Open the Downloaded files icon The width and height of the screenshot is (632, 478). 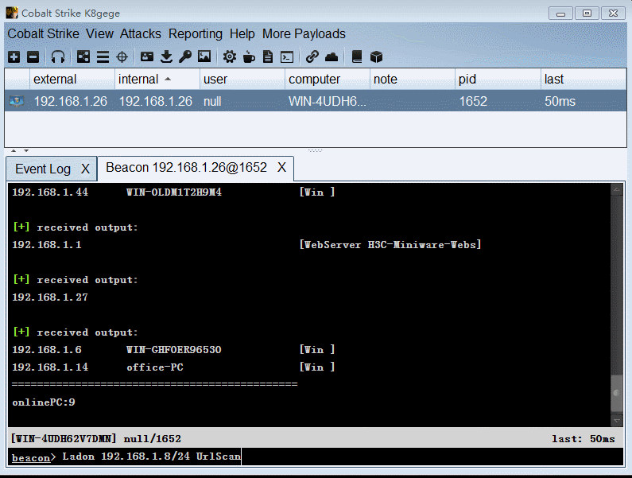(x=166, y=57)
